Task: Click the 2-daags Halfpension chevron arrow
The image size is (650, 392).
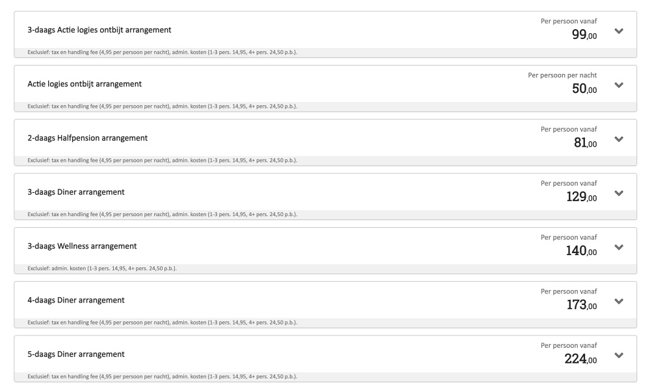Action: [x=619, y=139]
